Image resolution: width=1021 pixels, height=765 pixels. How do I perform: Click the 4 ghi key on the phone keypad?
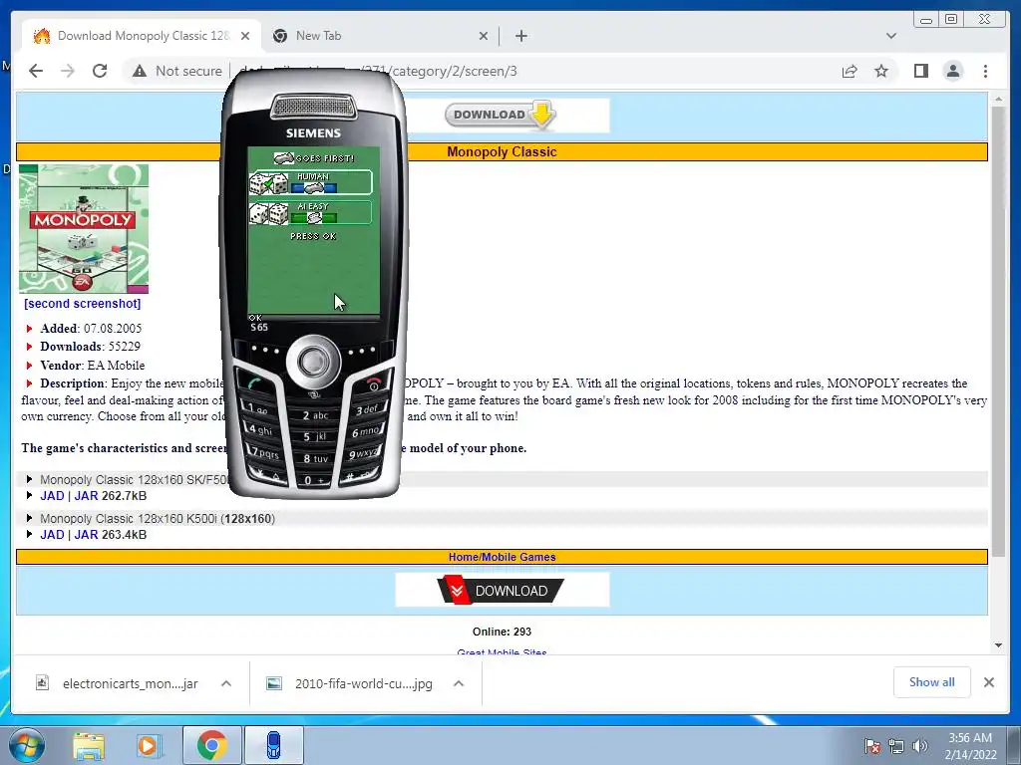pos(260,430)
